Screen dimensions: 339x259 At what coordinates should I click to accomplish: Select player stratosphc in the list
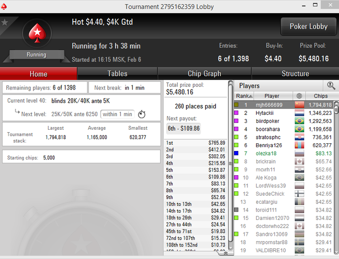pyautogui.click(x=268, y=137)
